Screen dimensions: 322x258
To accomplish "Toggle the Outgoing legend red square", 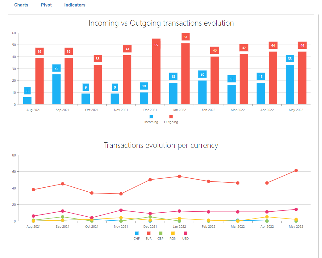I will point(171,117).
